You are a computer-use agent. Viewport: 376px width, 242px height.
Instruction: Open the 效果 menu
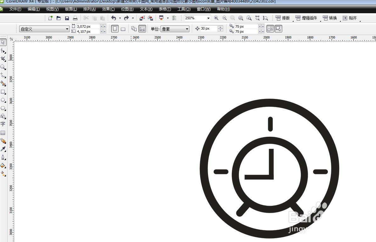pos(108,9)
